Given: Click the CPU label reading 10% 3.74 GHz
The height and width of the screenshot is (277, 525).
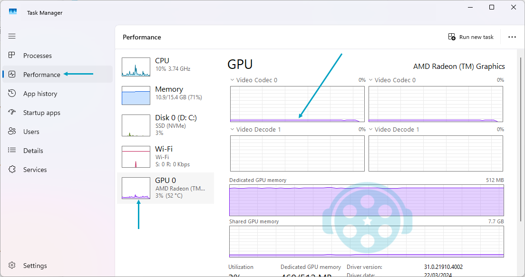Looking at the screenshot, I should [x=173, y=69].
